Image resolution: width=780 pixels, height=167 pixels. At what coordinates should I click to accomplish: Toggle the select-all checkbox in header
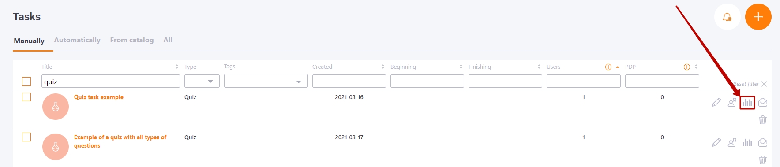click(x=26, y=82)
